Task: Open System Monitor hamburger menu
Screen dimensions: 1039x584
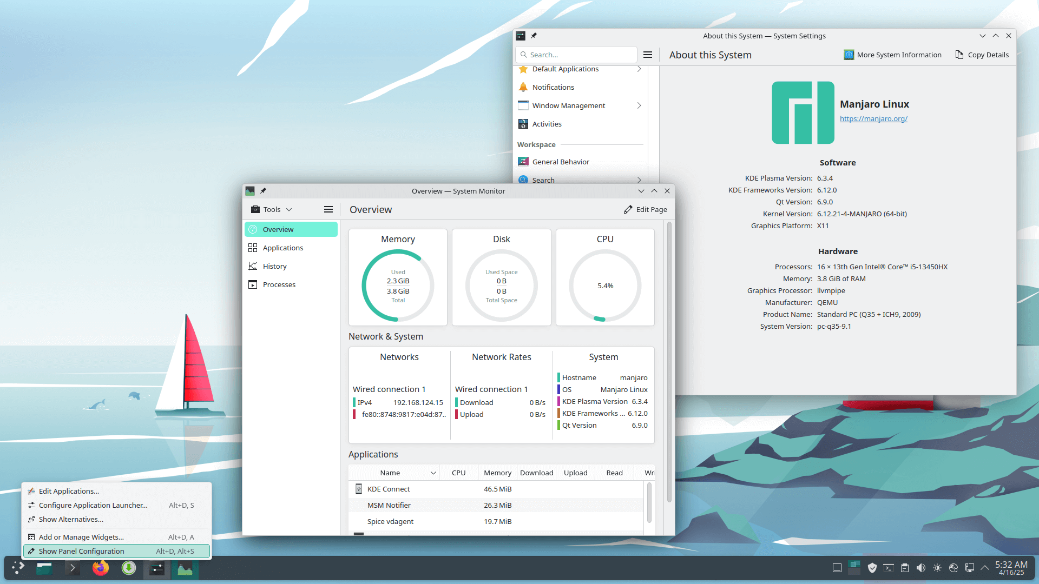Action: (x=328, y=209)
